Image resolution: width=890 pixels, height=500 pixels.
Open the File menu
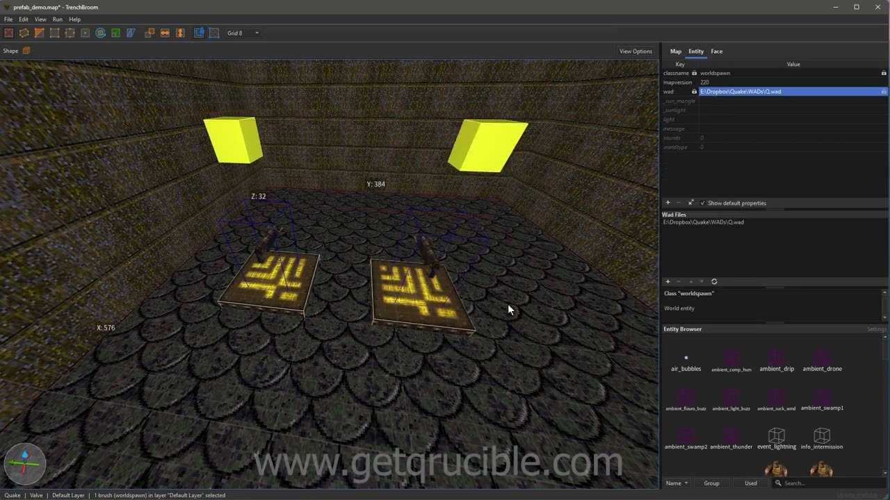tap(8, 19)
